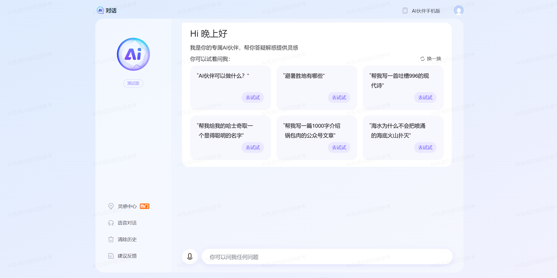Select the “帮我写一首吐槽996的现代诗” text
This screenshot has height=278, width=557.
pyautogui.click(x=399, y=81)
